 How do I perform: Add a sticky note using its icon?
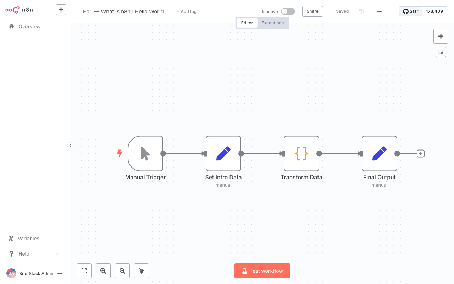441,51
